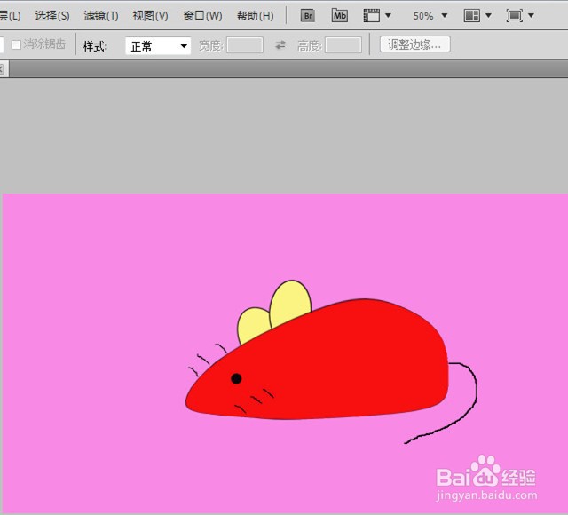Viewport: 568px width, 515px height.
Task: Open the 视图(V) menu
Action: 150,16
